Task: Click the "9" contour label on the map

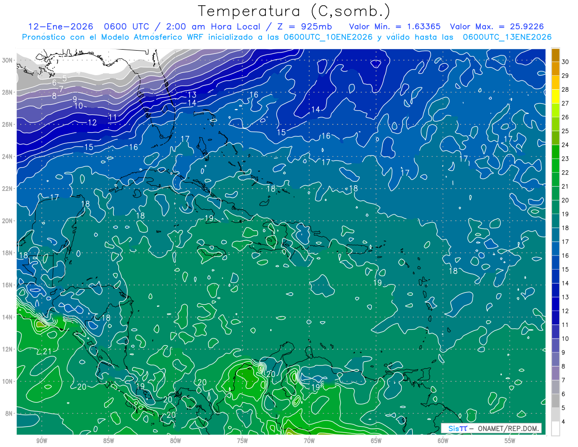Action: 75,99
